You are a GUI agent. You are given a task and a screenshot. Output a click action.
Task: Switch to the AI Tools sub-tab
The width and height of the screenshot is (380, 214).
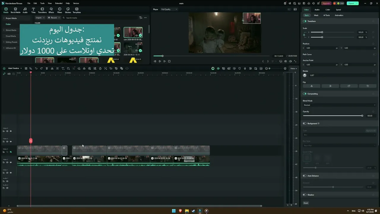point(327,15)
